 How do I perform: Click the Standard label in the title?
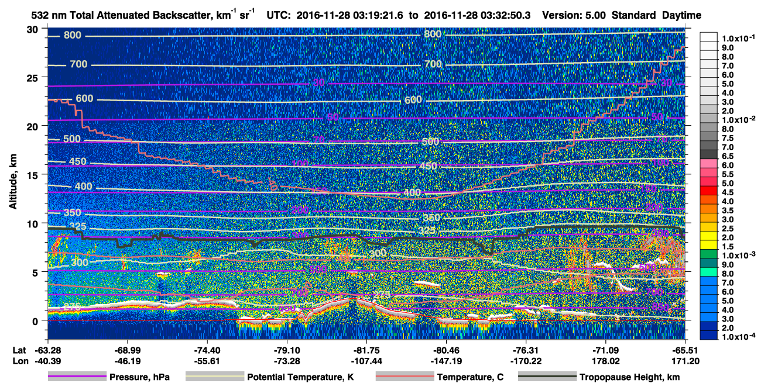coord(635,15)
